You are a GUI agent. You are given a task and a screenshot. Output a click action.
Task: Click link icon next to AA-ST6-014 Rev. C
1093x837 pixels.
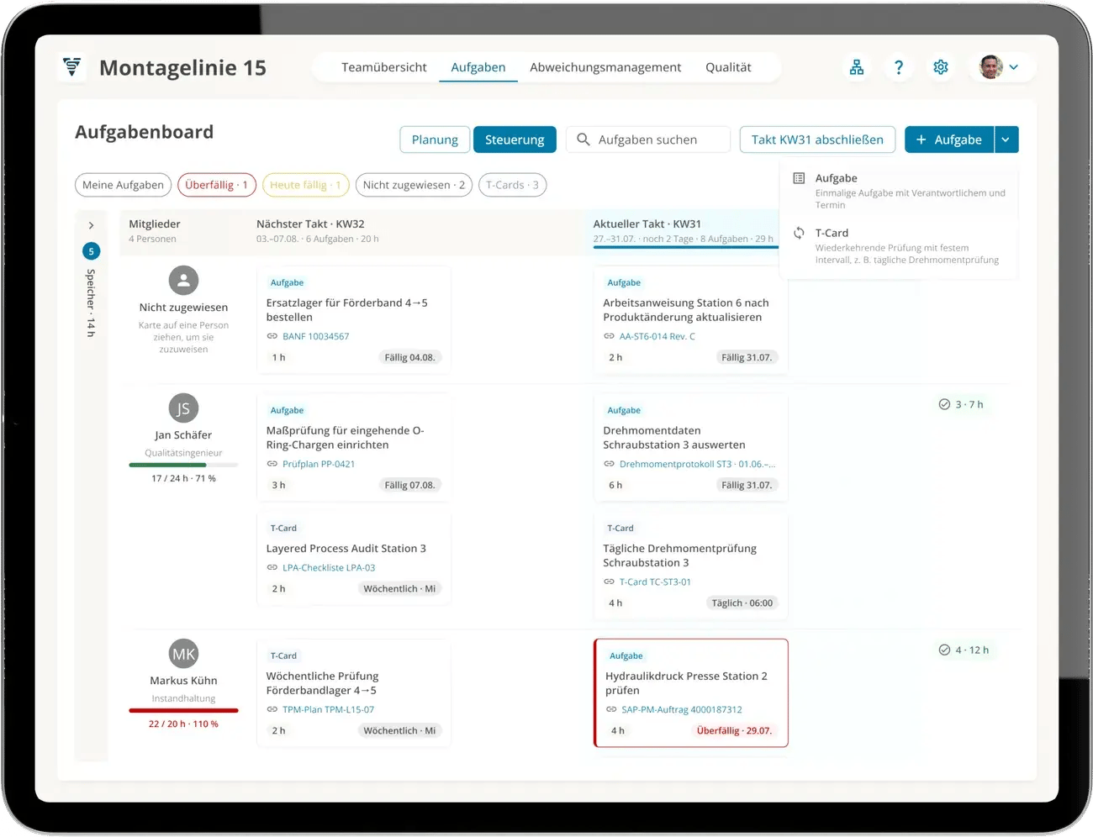(609, 336)
